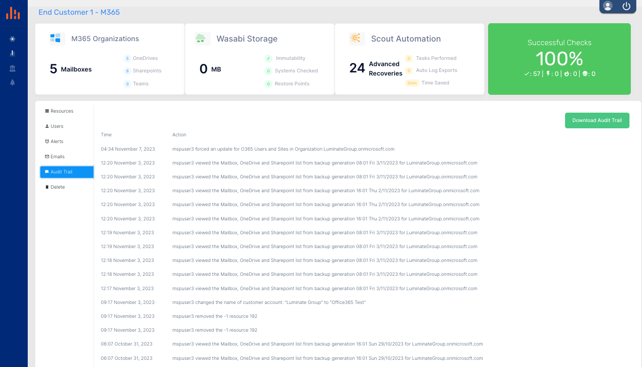Click the orange company logo at top left
Screen dimensions: 642x367
(13, 13)
